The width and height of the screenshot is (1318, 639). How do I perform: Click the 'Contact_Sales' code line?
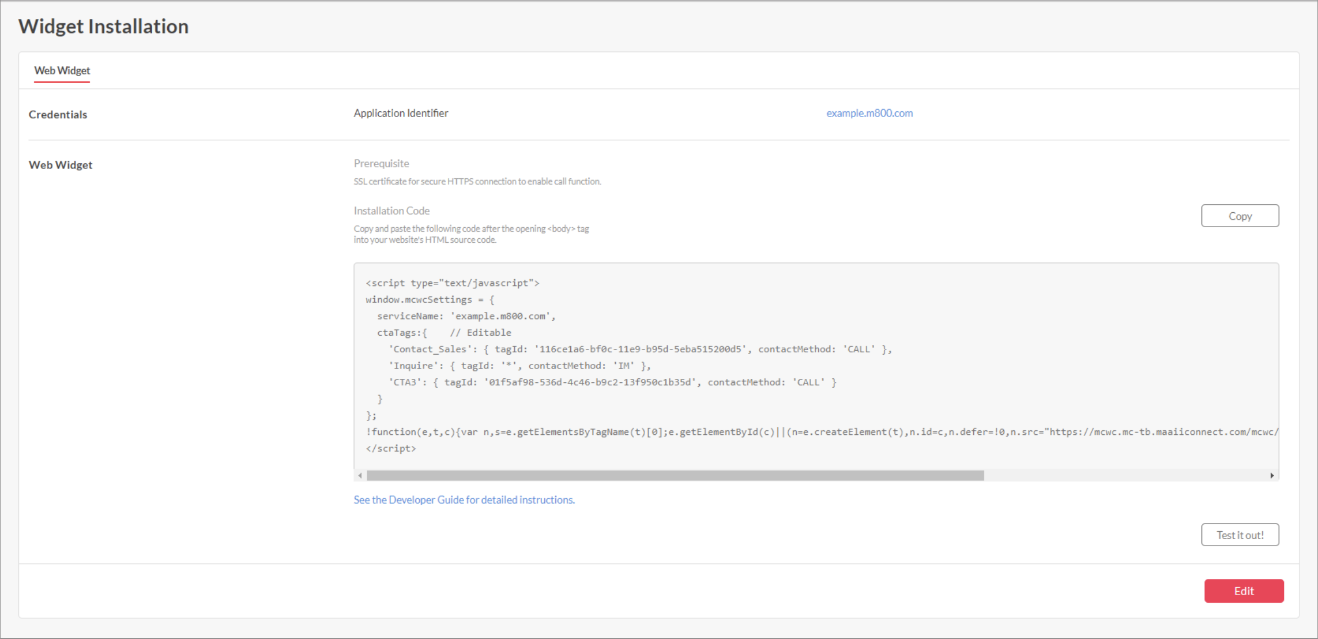click(x=641, y=349)
